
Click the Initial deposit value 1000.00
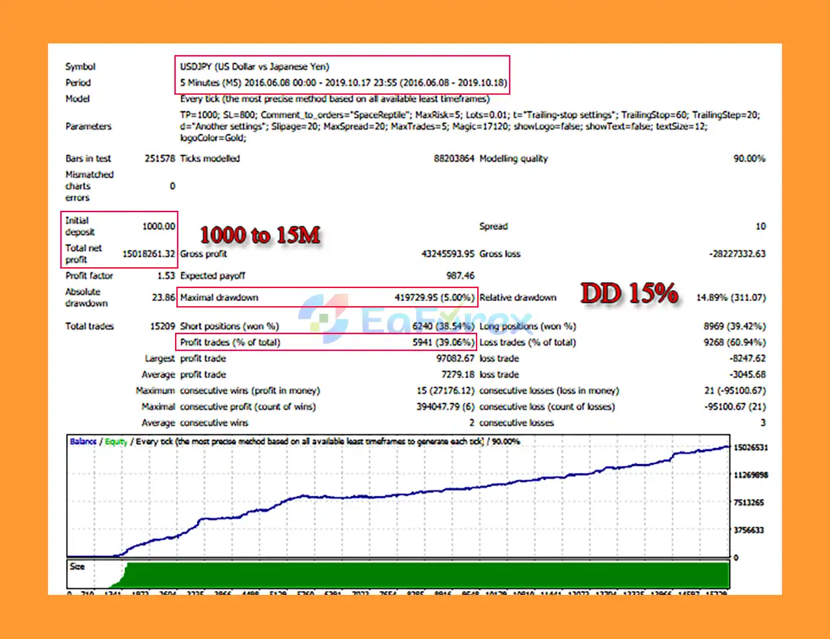coord(158,226)
